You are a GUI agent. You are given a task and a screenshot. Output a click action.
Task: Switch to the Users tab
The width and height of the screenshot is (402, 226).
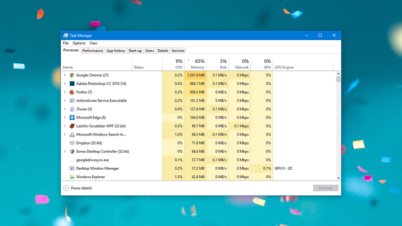(x=149, y=51)
